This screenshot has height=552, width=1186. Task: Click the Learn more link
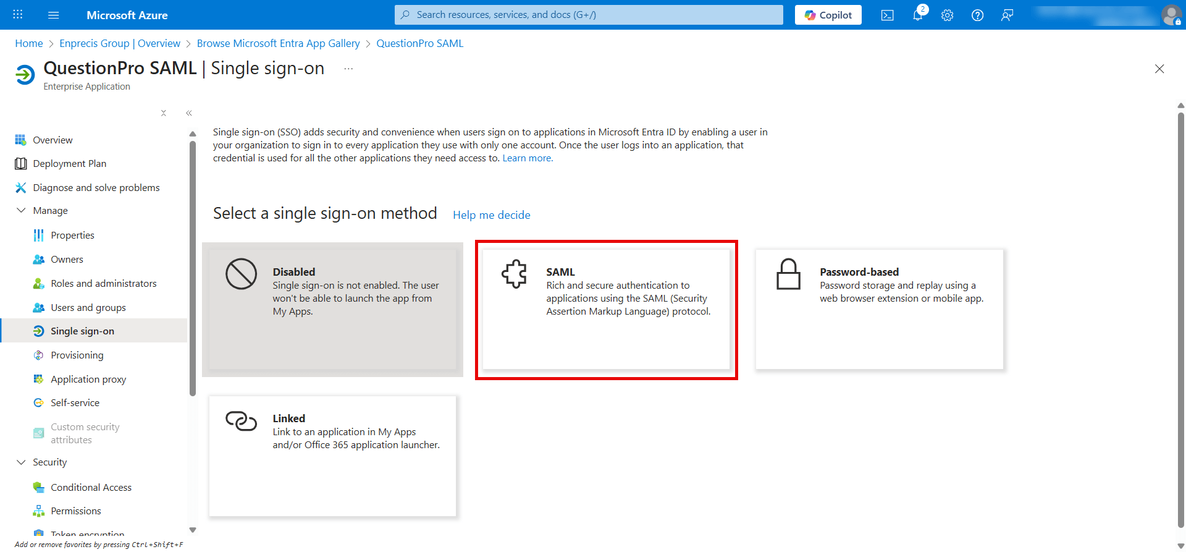pos(527,158)
